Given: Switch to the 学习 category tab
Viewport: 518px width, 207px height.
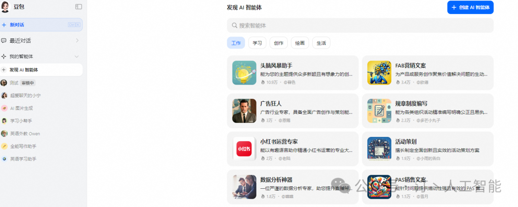Looking at the screenshot, I should click(257, 43).
